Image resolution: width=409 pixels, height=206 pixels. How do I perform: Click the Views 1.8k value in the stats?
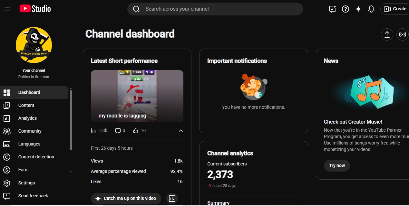pos(178,161)
